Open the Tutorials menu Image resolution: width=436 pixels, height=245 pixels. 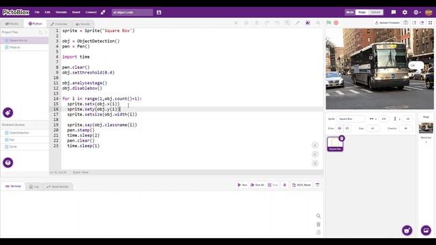click(x=61, y=12)
